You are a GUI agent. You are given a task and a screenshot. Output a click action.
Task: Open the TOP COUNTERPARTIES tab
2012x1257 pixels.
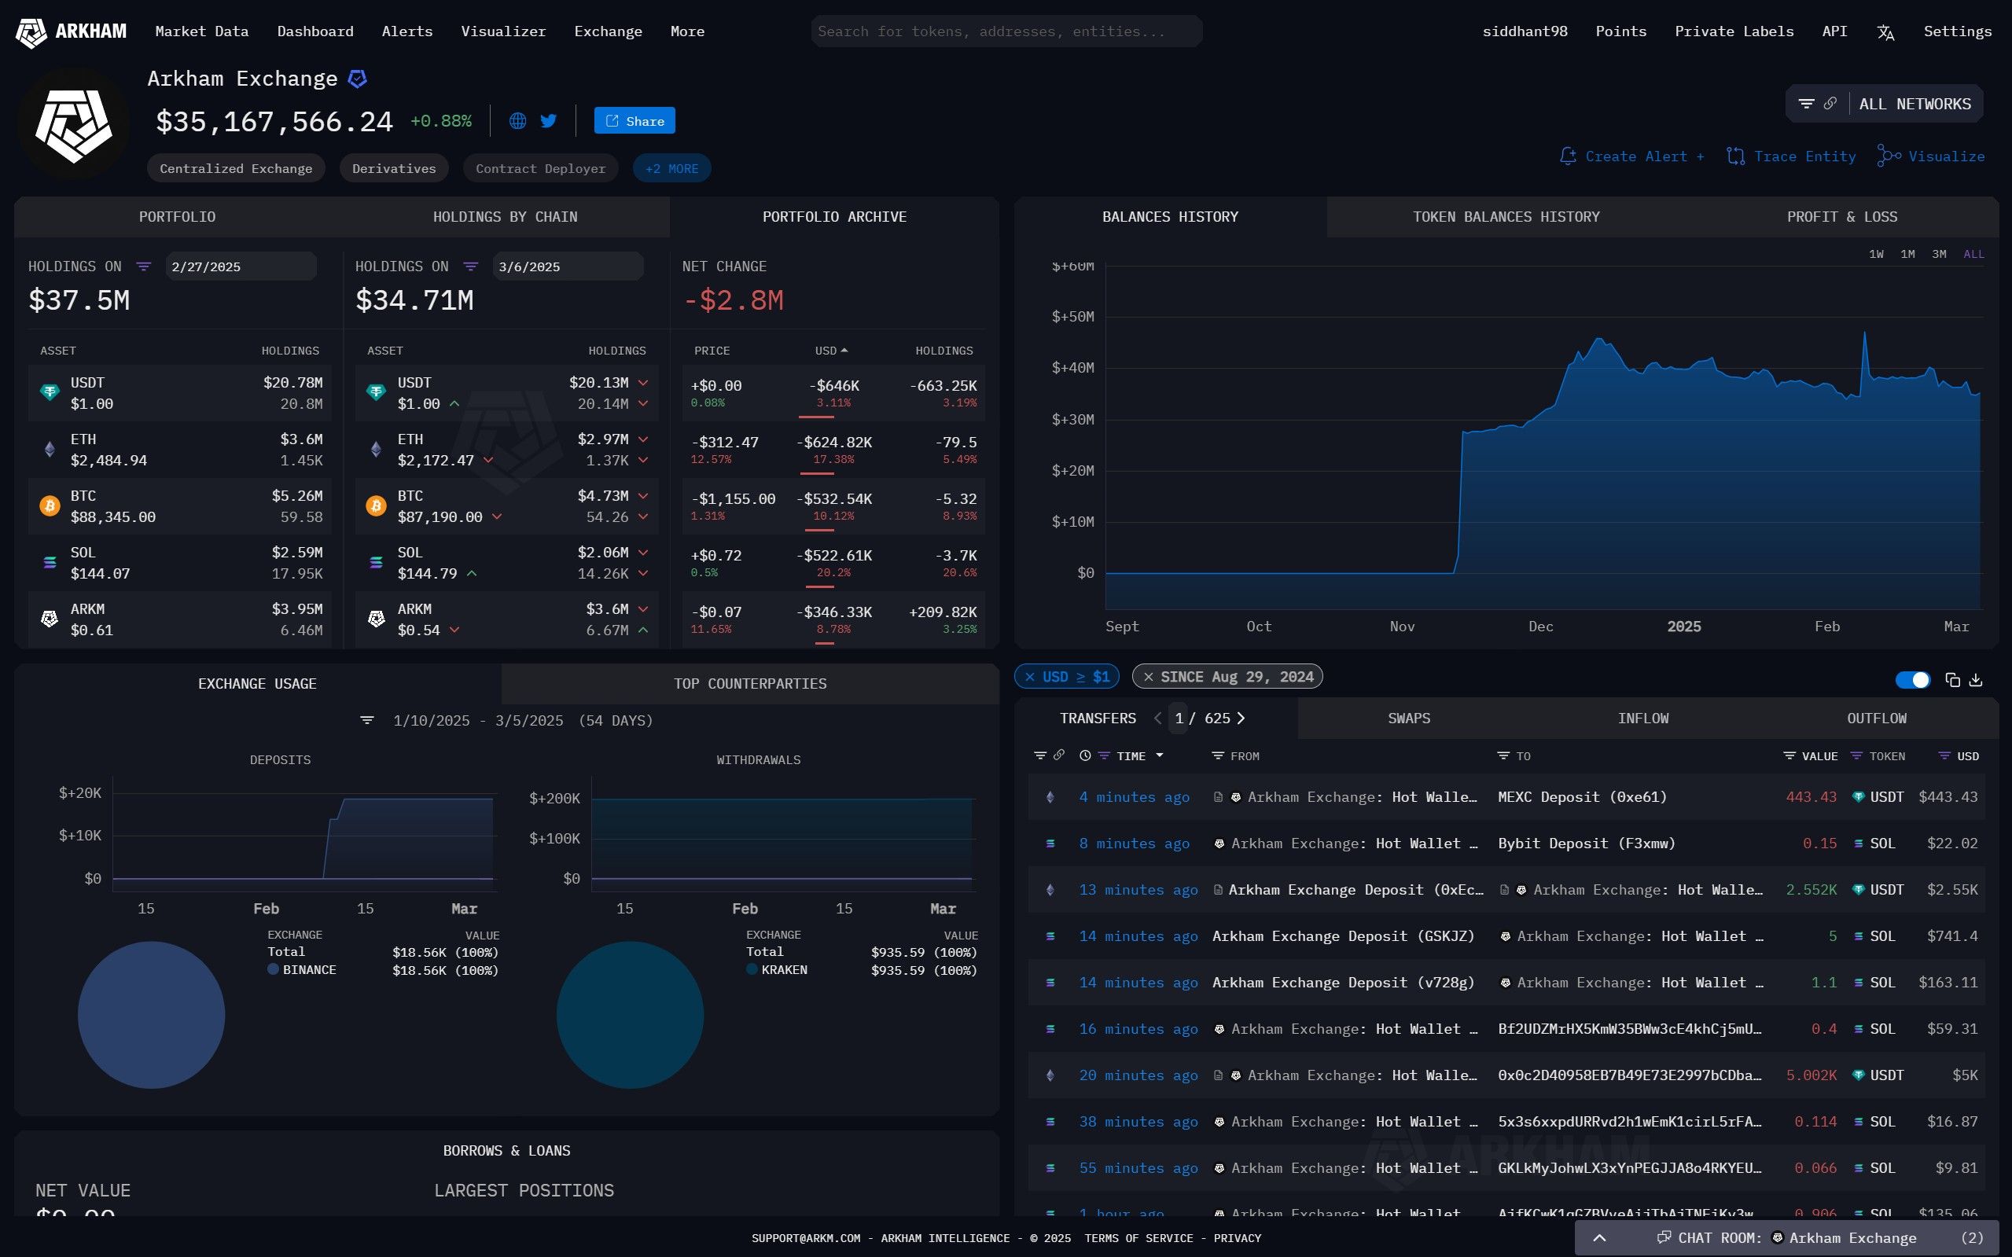749,683
